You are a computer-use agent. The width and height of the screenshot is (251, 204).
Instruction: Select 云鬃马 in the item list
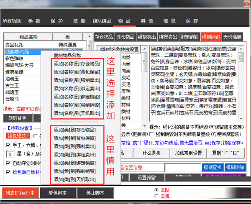pos(12,99)
